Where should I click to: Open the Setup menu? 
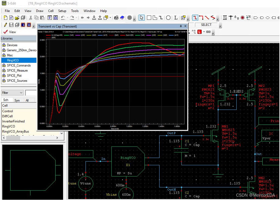(62, 11)
